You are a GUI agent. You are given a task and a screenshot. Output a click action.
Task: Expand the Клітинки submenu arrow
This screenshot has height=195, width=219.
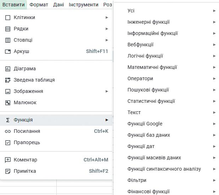[107, 17]
